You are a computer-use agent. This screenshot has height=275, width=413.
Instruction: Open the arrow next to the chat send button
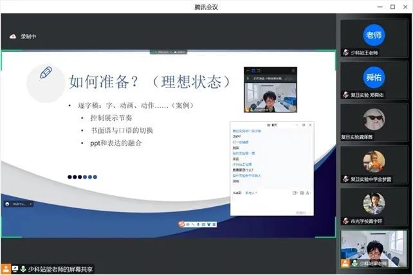(310, 213)
